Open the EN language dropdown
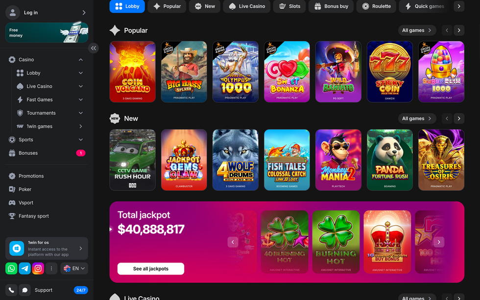This screenshot has width=480, height=300. click(x=74, y=269)
